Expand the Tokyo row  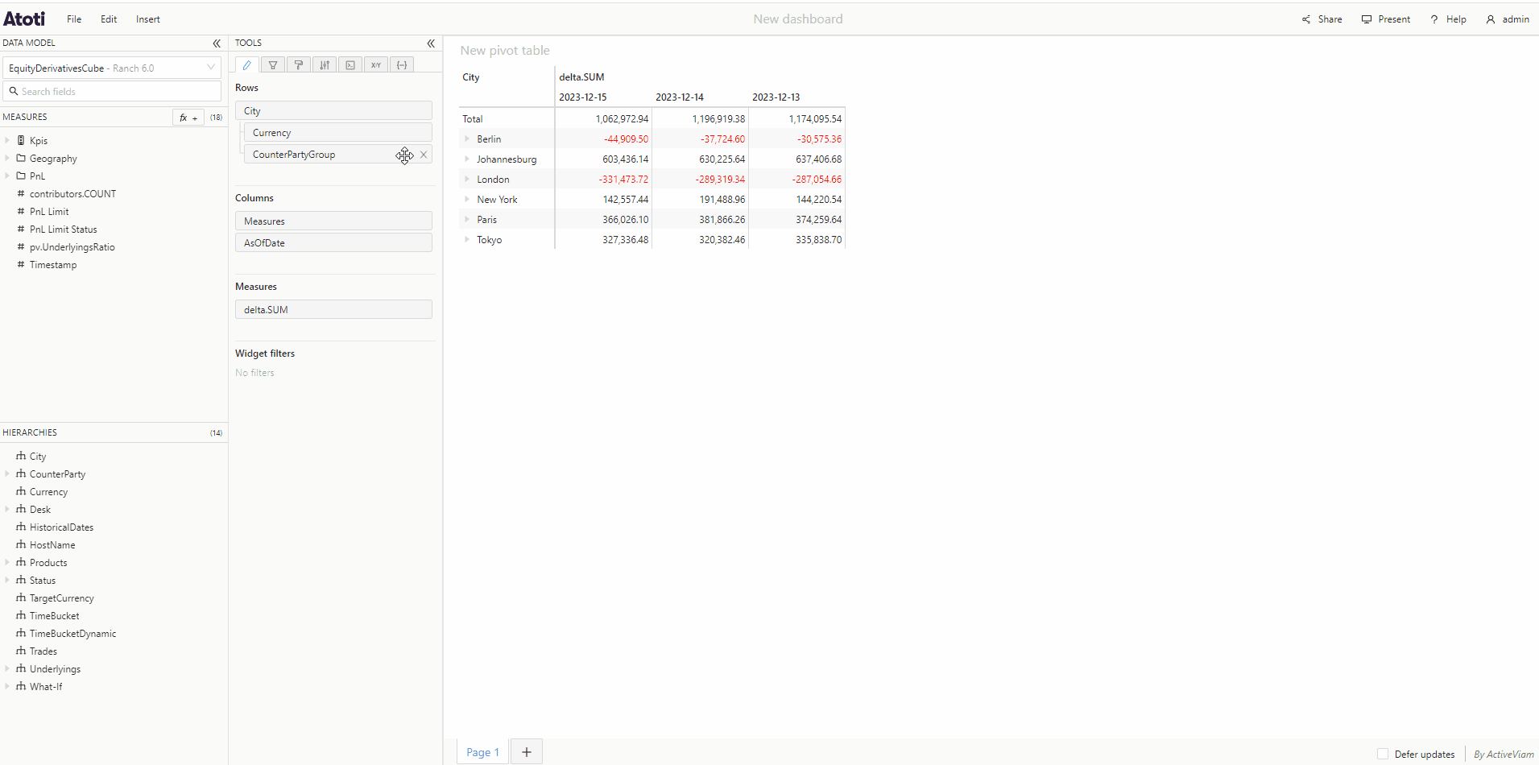click(467, 239)
